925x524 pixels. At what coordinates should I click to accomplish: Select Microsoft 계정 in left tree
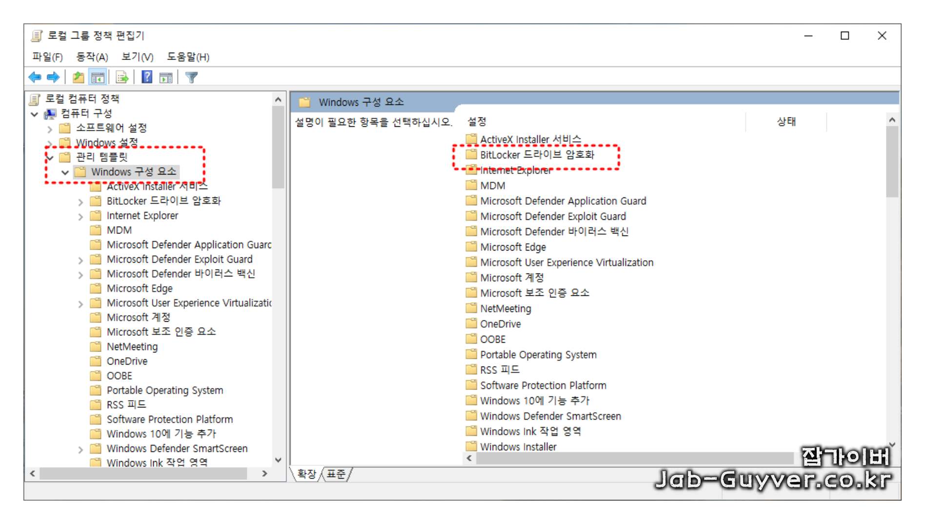[139, 317]
